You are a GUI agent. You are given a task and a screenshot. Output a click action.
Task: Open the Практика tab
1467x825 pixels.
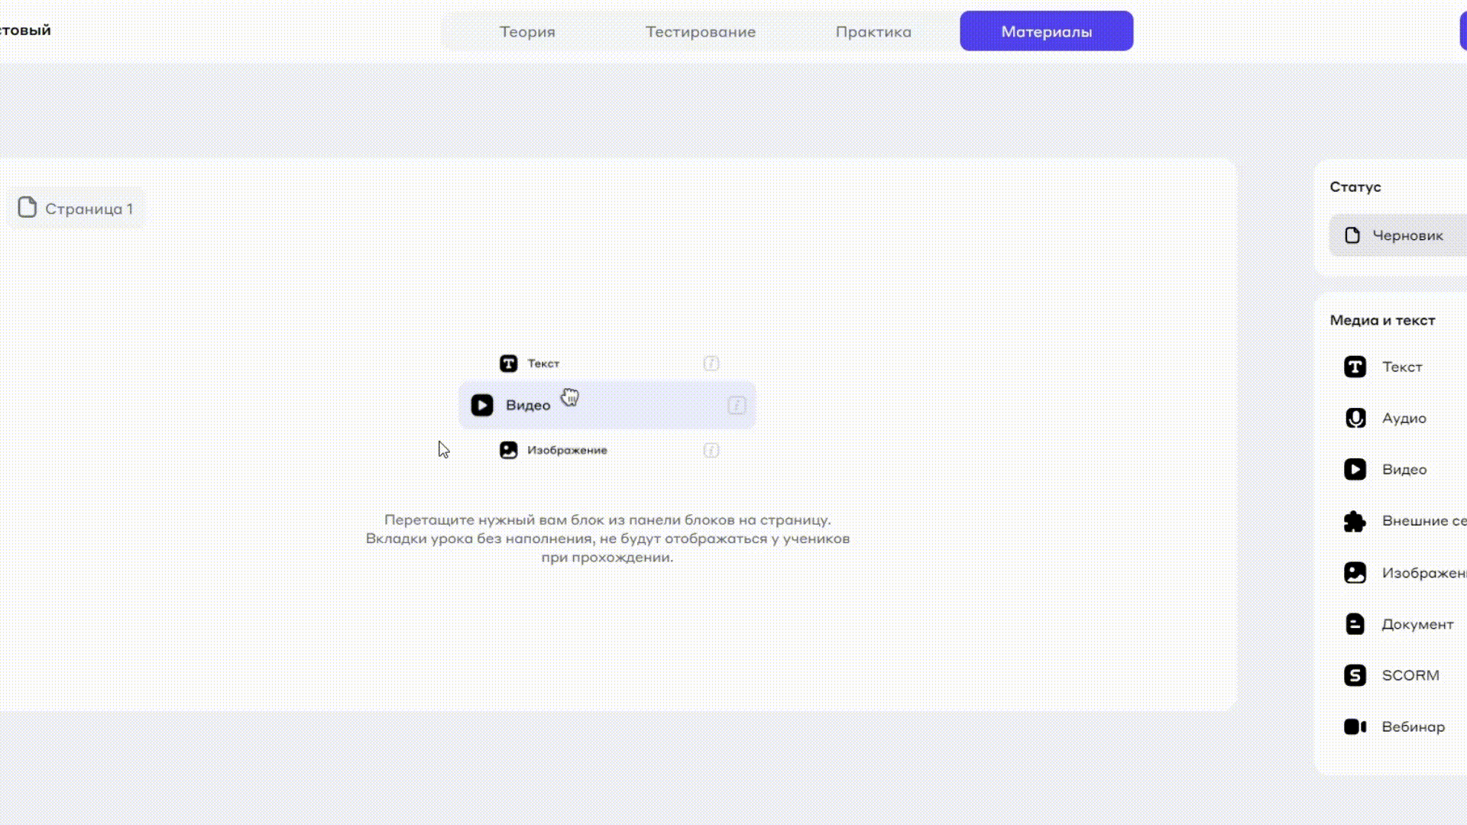click(x=873, y=32)
